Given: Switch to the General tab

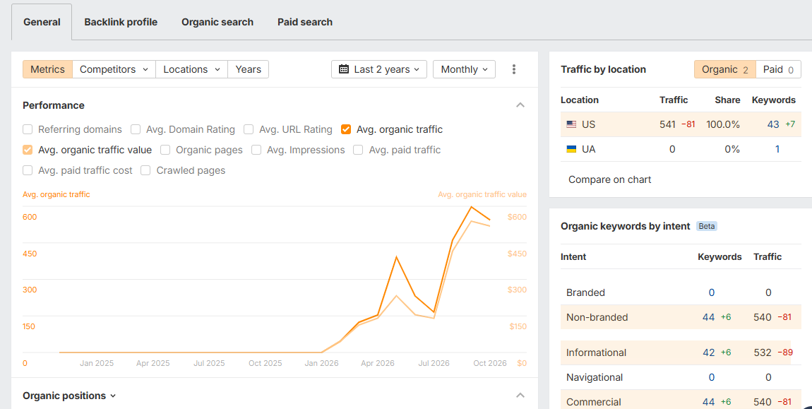Looking at the screenshot, I should (x=42, y=23).
